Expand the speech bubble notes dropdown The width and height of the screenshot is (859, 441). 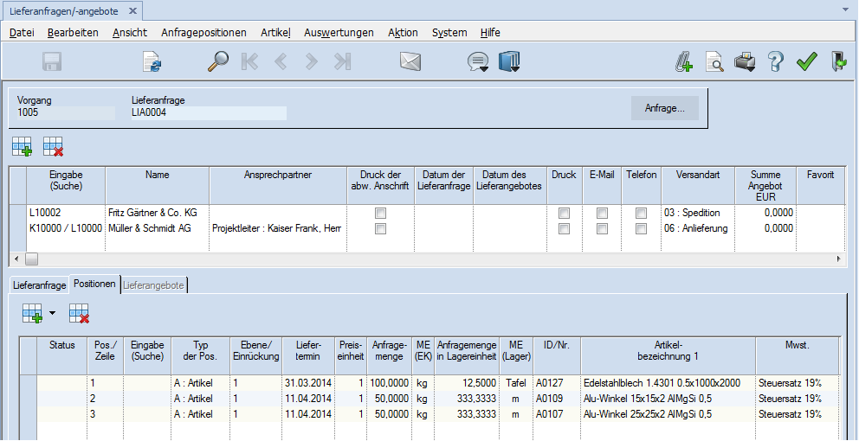tap(477, 63)
